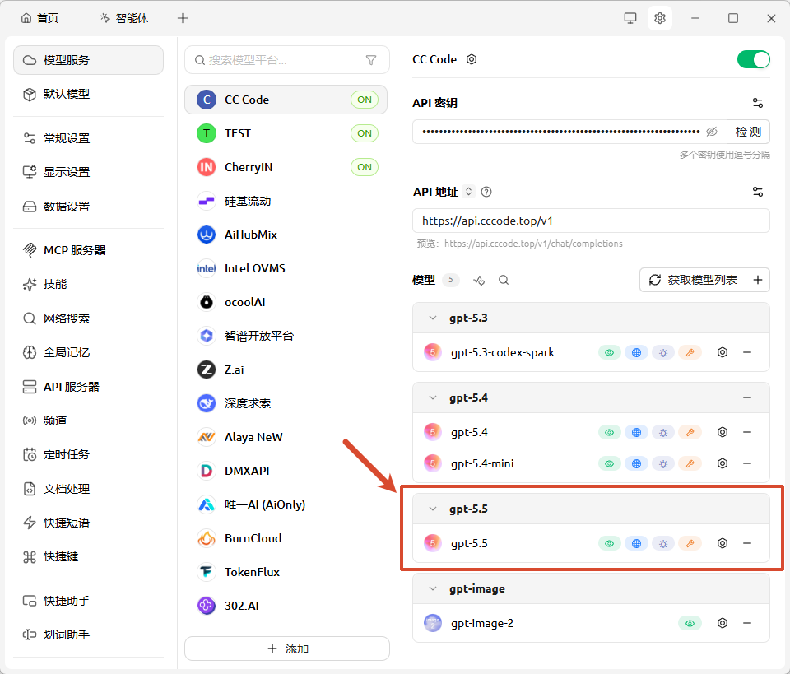Remove the gpt-5.5 model
Screen dimensions: 790x674
[x=747, y=543]
